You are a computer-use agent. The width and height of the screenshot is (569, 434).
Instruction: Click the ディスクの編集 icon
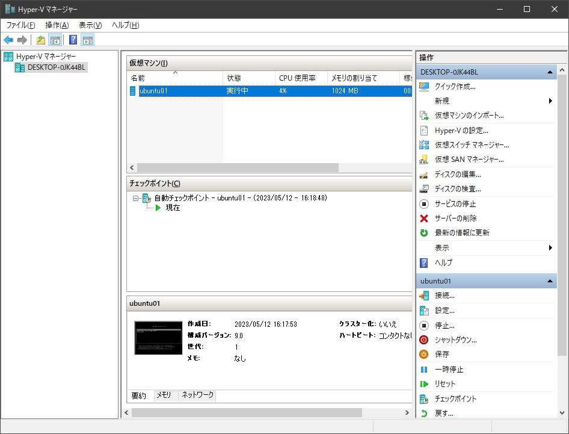tap(424, 175)
